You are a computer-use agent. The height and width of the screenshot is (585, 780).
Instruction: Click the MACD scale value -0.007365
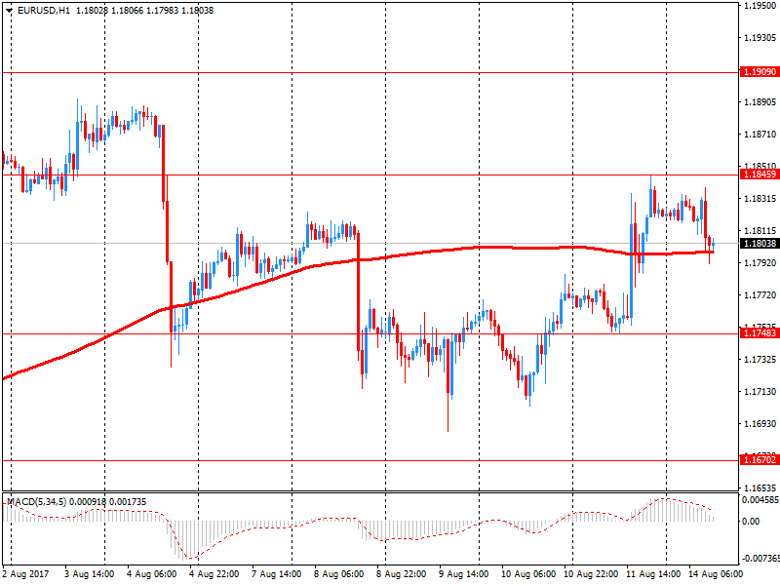tap(760, 559)
